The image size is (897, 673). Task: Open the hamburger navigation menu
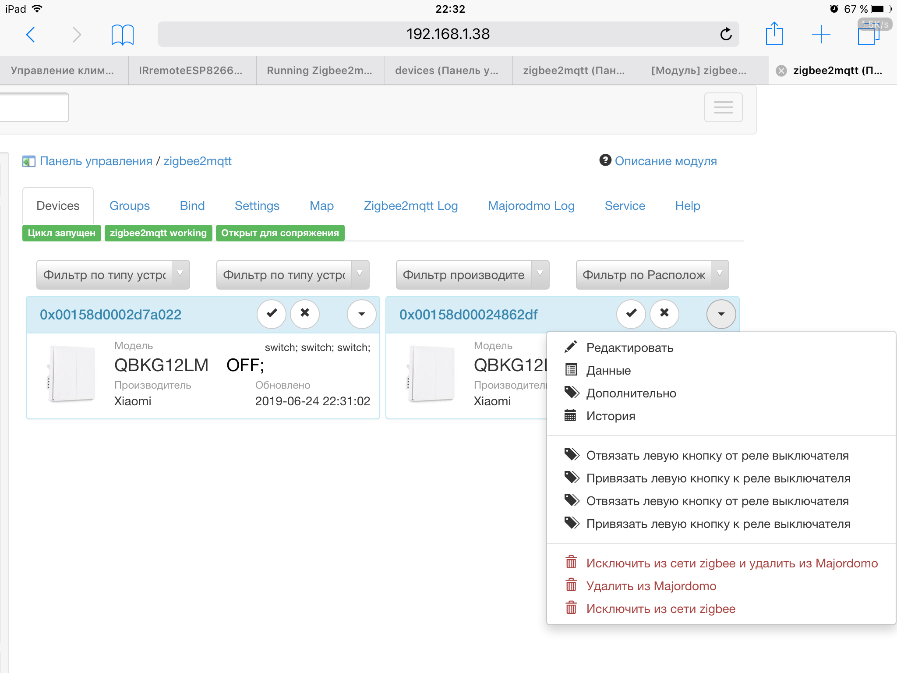pos(723,107)
